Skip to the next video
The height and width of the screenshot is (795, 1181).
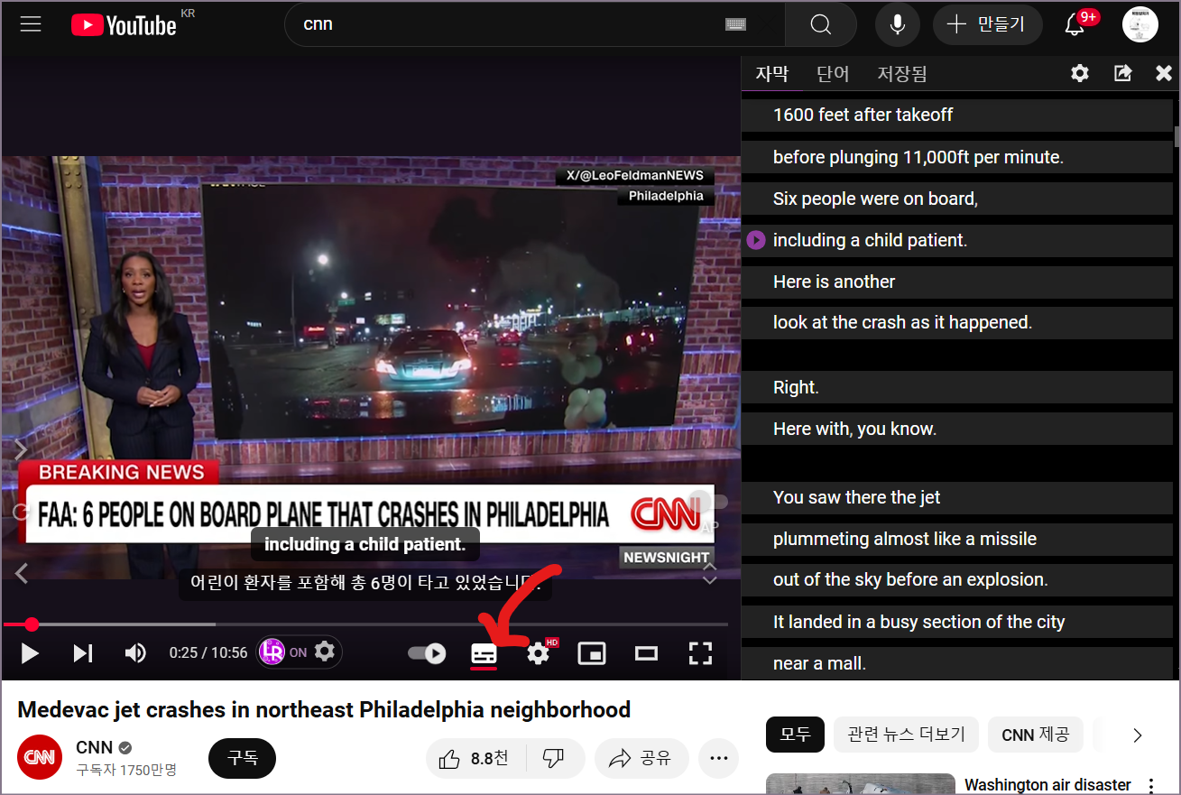83,653
